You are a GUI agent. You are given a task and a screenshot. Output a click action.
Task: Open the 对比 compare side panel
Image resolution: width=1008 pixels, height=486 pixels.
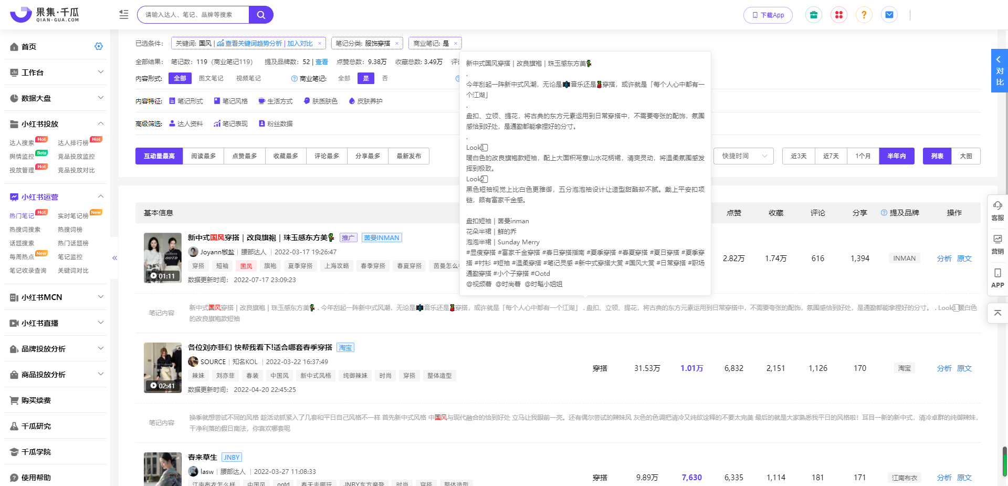point(1000,71)
